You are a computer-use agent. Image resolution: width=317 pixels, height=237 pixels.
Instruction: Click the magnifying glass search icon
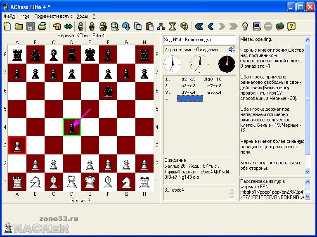(x=115, y=26)
